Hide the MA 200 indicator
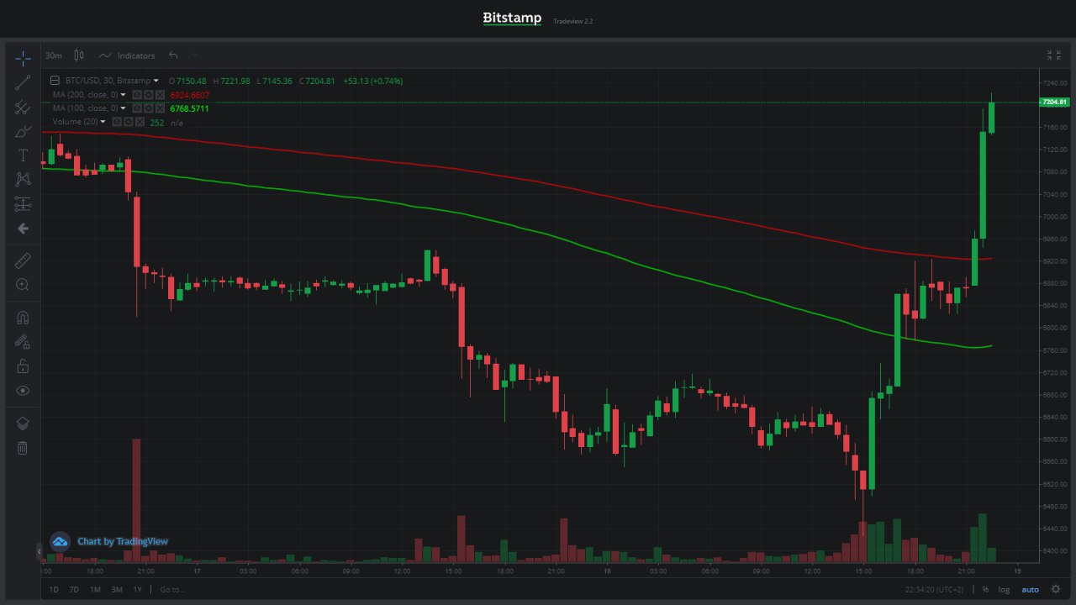 (137, 95)
